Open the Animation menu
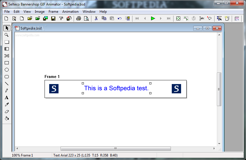This screenshot has width=246, height=160. [70, 12]
